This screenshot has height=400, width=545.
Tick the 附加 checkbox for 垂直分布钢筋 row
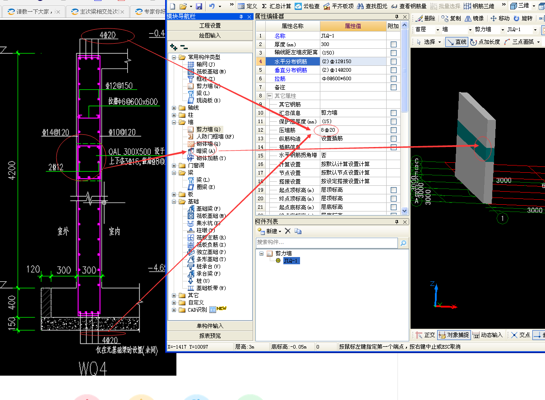(393, 70)
